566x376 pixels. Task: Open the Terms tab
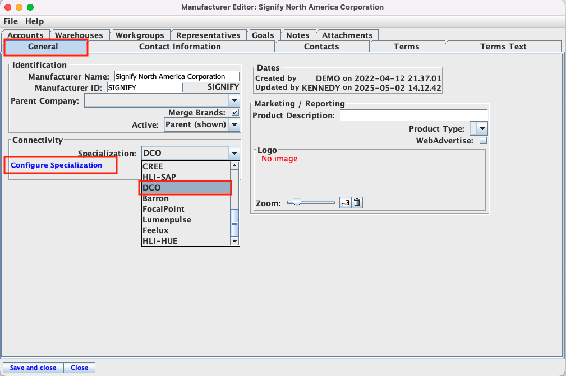407,47
